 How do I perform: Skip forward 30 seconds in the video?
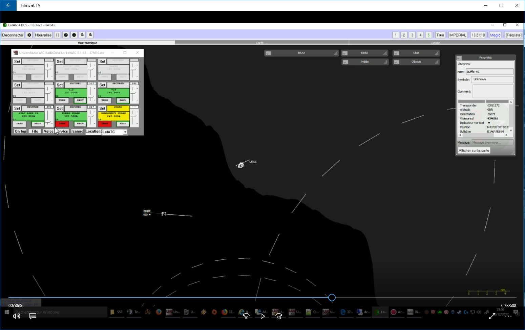pos(278,316)
